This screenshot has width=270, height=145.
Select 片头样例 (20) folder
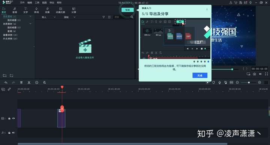click(x=10, y=39)
